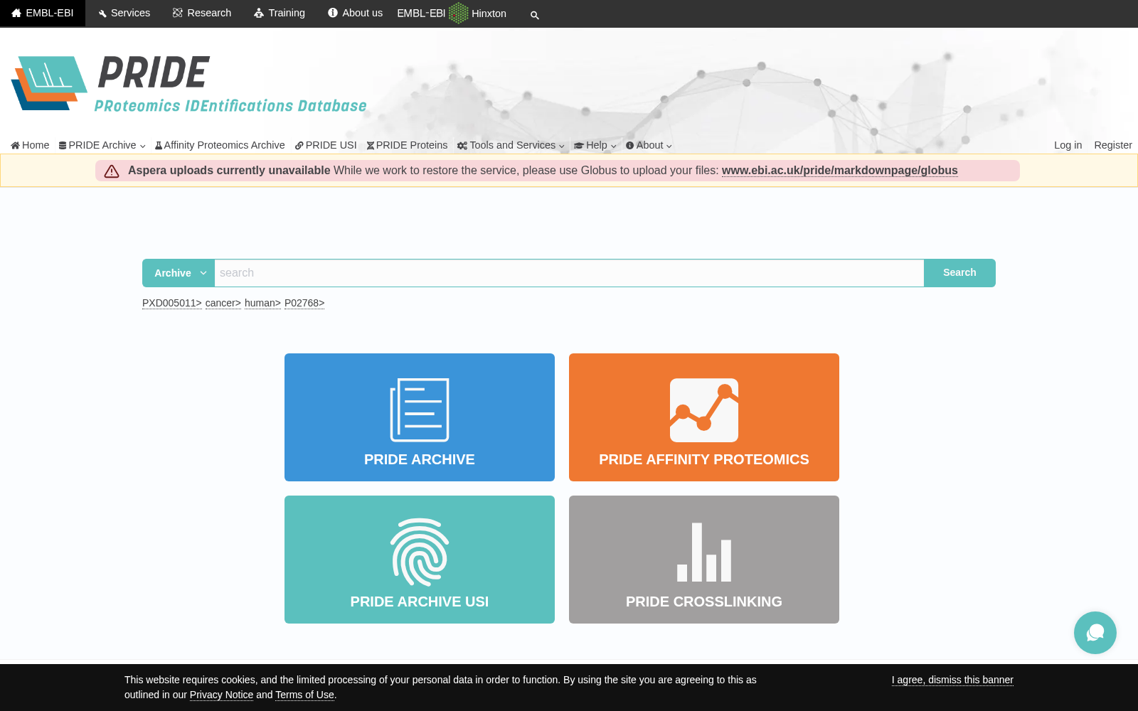
Task: Expand the PRIDE Archive navigation dropdown
Action: 102,145
